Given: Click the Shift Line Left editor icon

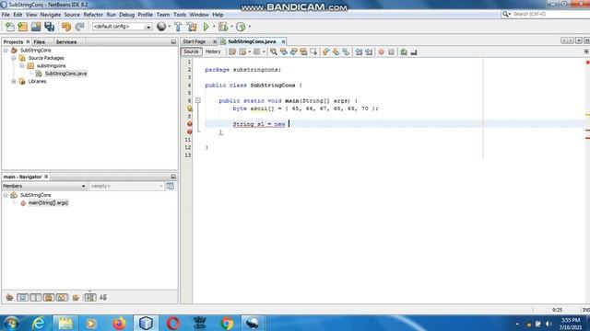Looking at the screenshot, I should point(359,52).
